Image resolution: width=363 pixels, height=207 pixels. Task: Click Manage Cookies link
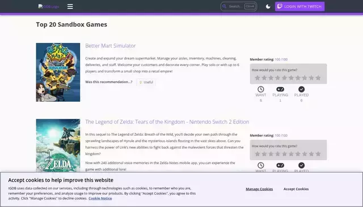[259, 189]
